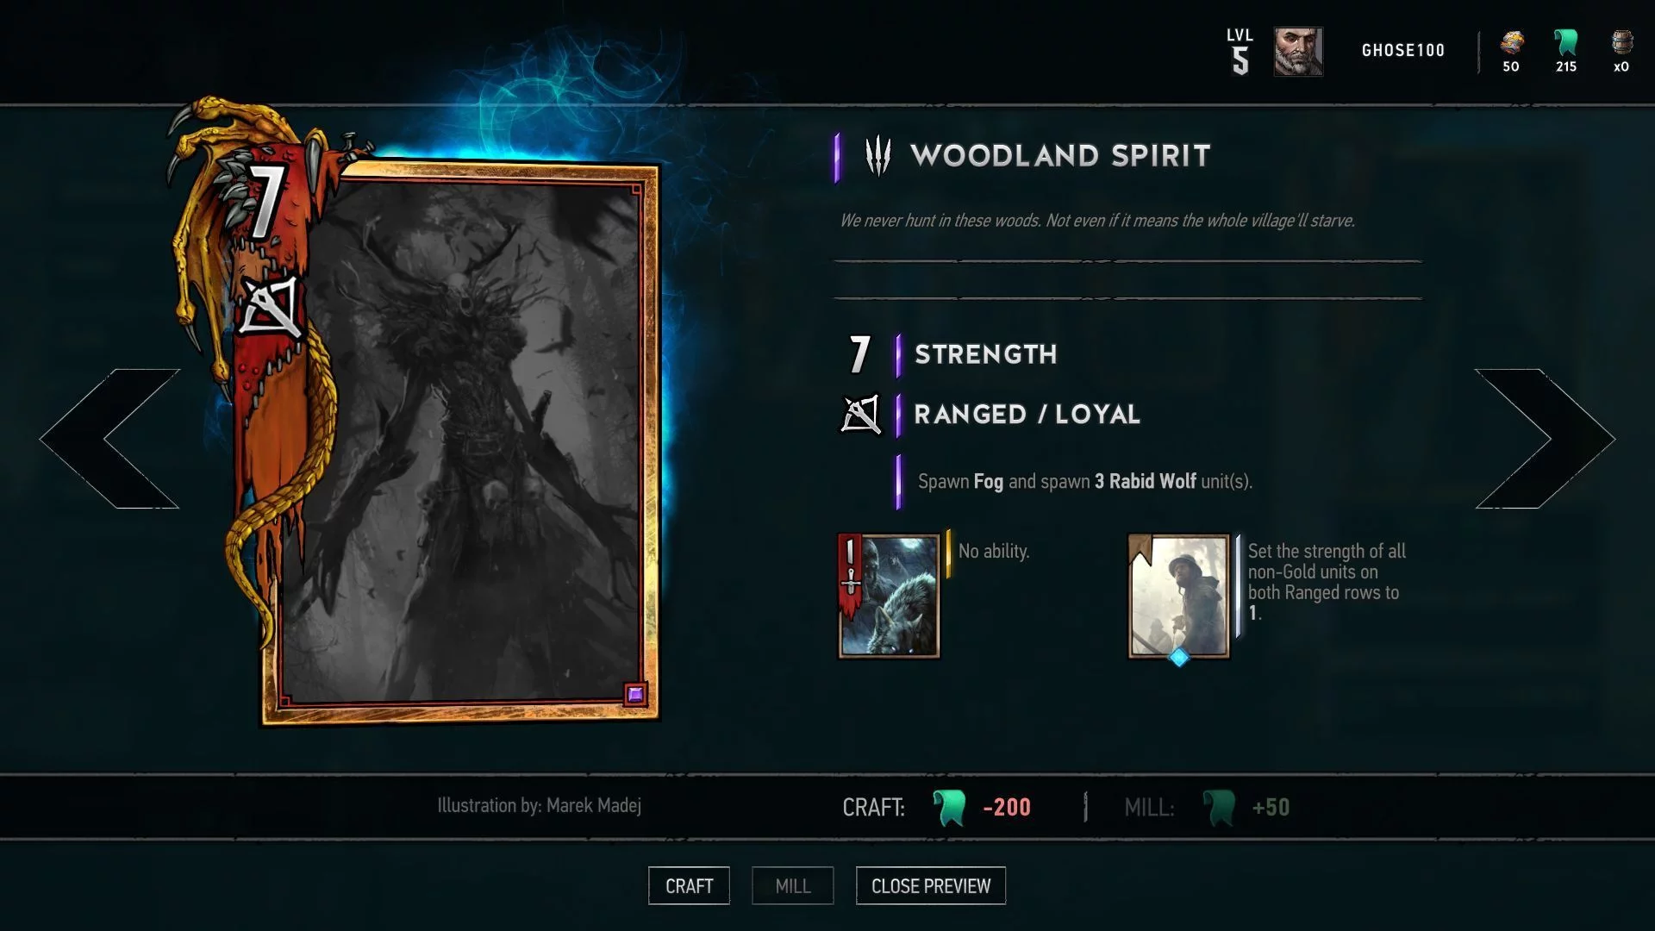Open the Rabid Wolf card thumbnail
Image resolution: width=1655 pixels, height=931 pixels.
point(889,596)
